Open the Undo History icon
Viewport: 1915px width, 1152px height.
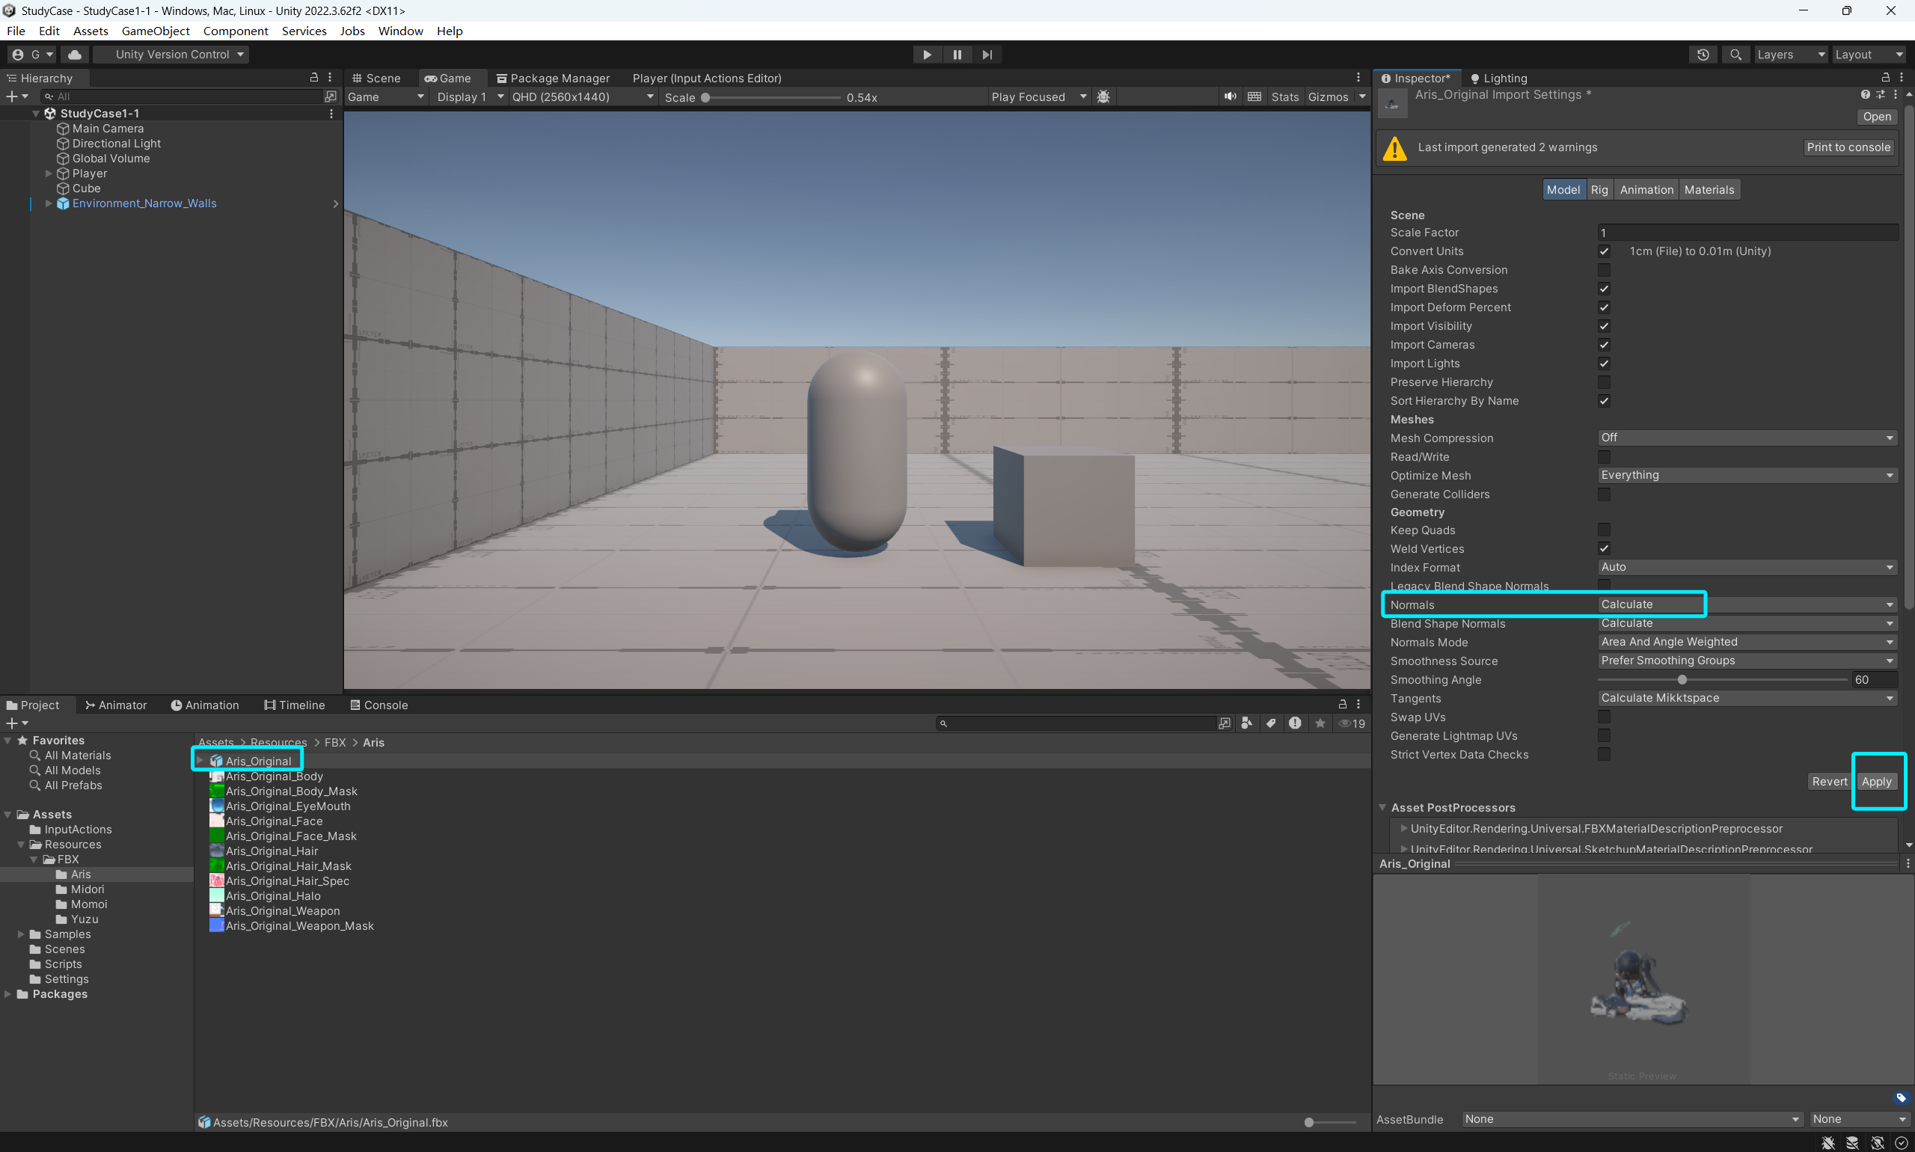pos(1703,55)
